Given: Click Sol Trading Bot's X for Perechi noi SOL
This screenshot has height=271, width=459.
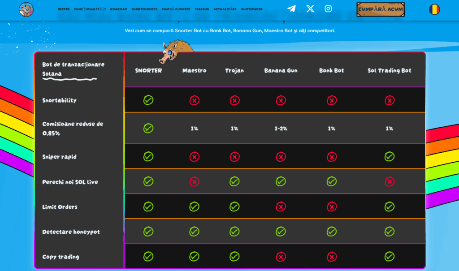Looking at the screenshot, I should pyautogui.click(x=390, y=182).
